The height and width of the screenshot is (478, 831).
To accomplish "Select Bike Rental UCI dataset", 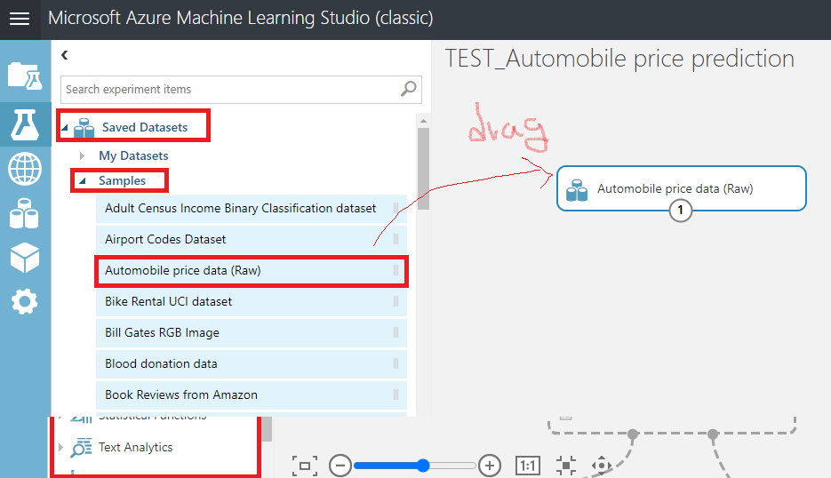I will [x=252, y=301].
